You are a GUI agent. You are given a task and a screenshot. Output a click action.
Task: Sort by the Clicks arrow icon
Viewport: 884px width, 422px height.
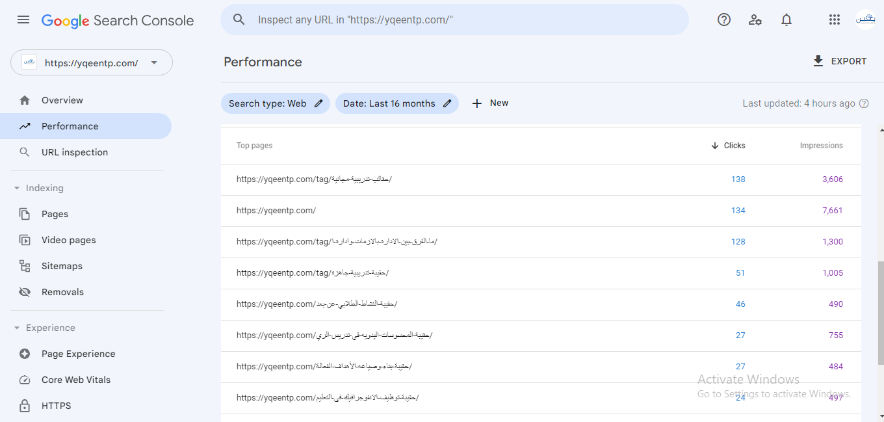pyautogui.click(x=715, y=146)
